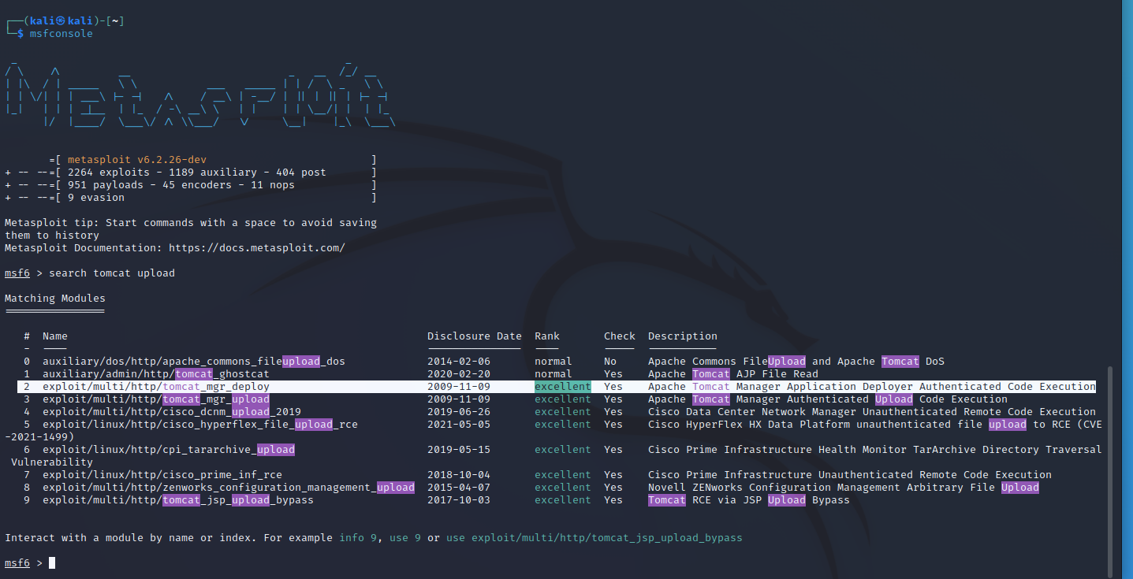1133x579 pixels.
Task: Click the 'Rank' column header
Action: (x=547, y=336)
